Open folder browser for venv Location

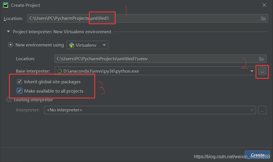point(261,59)
